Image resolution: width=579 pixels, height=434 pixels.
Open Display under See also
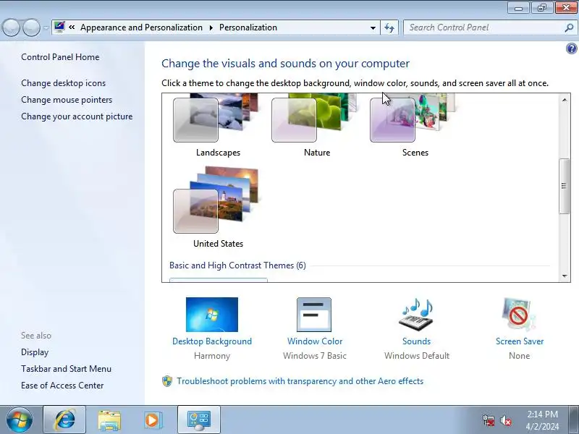click(35, 352)
